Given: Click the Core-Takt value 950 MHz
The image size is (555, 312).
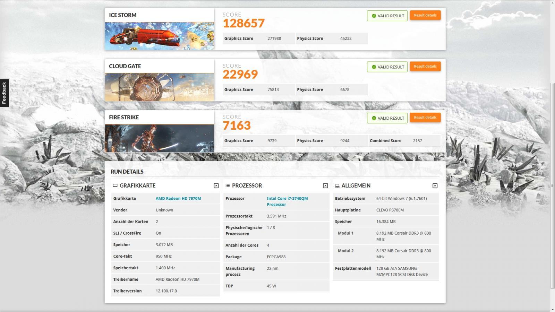Looking at the screenshot, I should 164,257.
